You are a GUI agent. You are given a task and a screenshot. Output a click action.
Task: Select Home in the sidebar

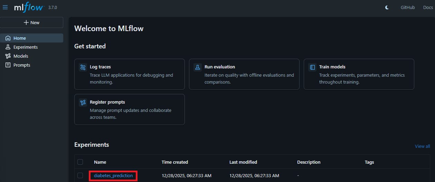[31, 38]
